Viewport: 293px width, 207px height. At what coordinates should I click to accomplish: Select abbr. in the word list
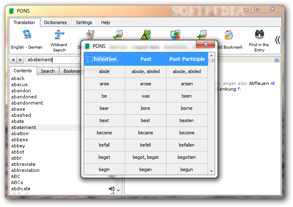pos(17,158)
